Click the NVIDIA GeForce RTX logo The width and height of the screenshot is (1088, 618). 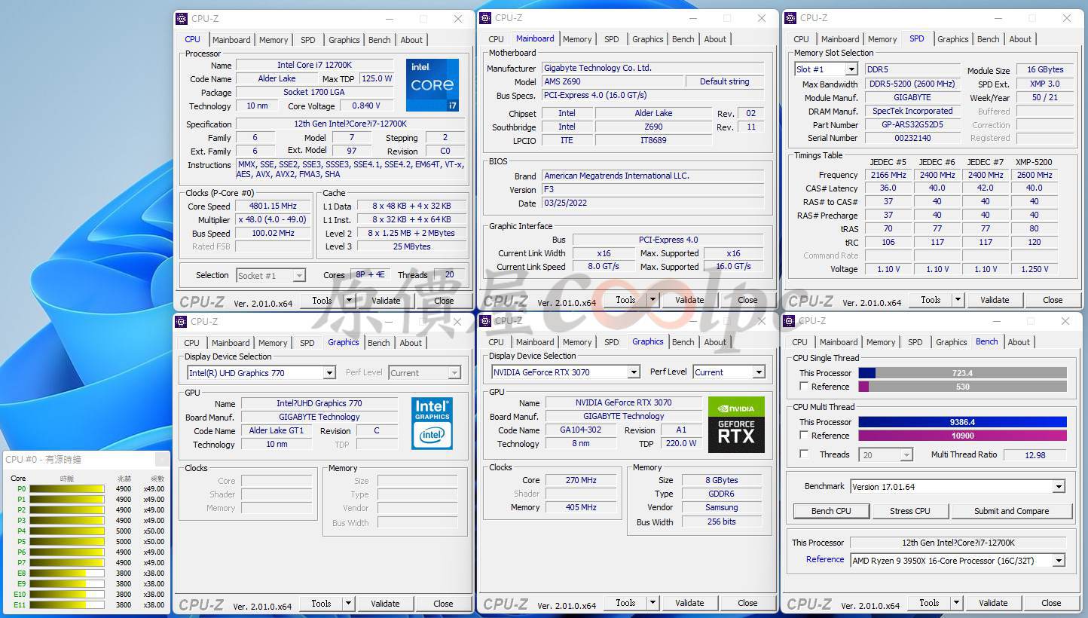click(736, 424)
